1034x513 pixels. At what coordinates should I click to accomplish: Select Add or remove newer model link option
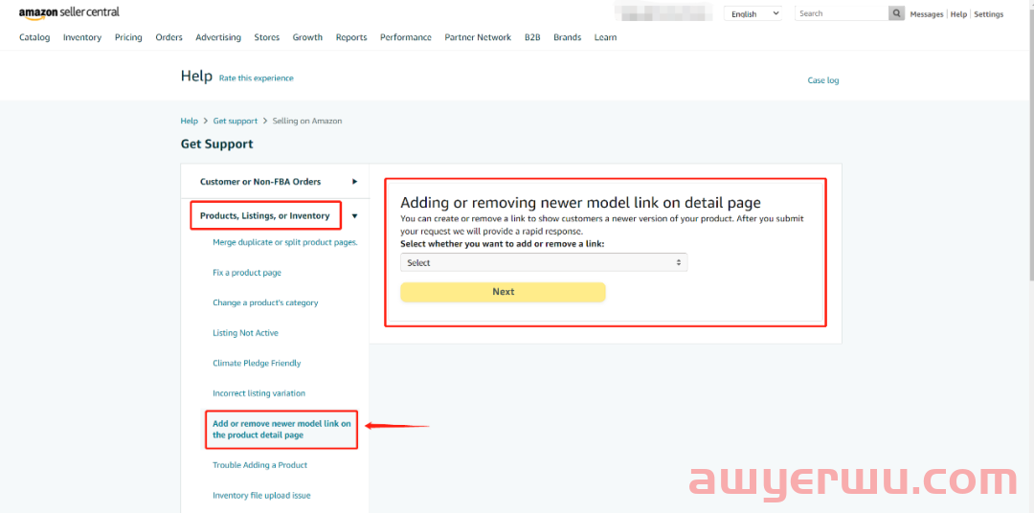(281, 430)
